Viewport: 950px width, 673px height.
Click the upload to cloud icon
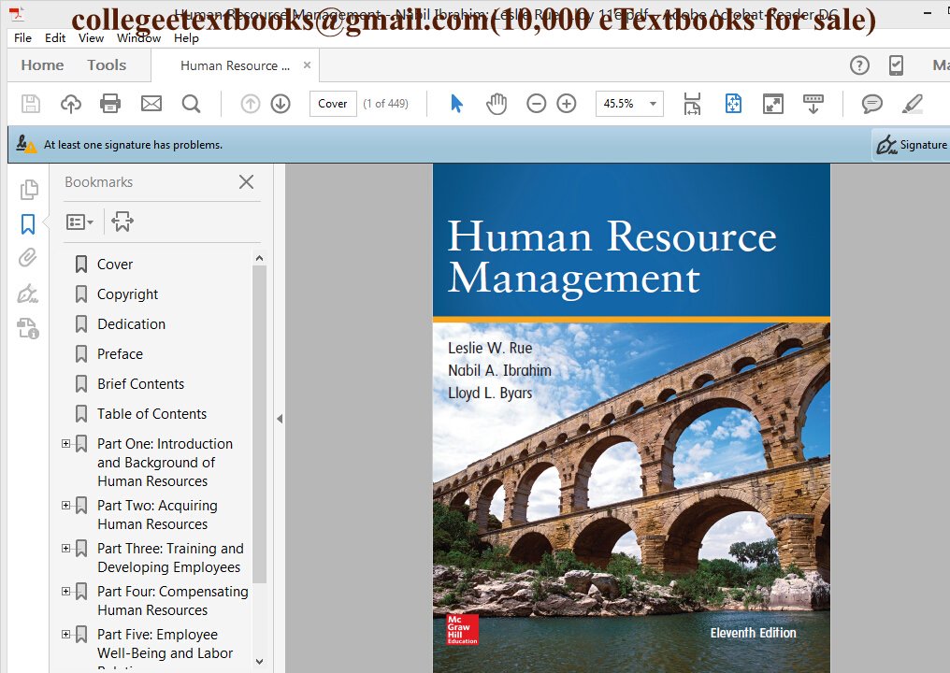[71, 104]
